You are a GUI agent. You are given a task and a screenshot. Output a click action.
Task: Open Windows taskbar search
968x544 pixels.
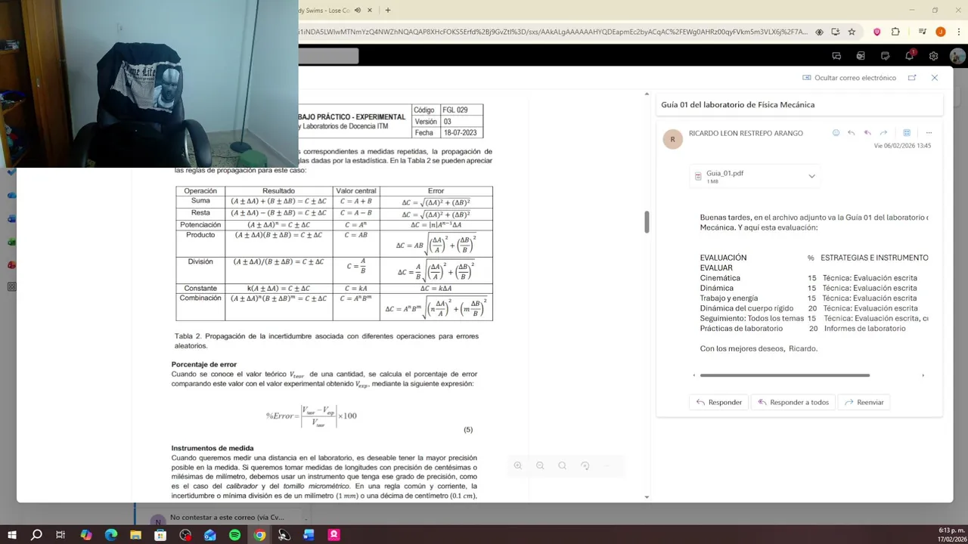[x=36, y=535]
